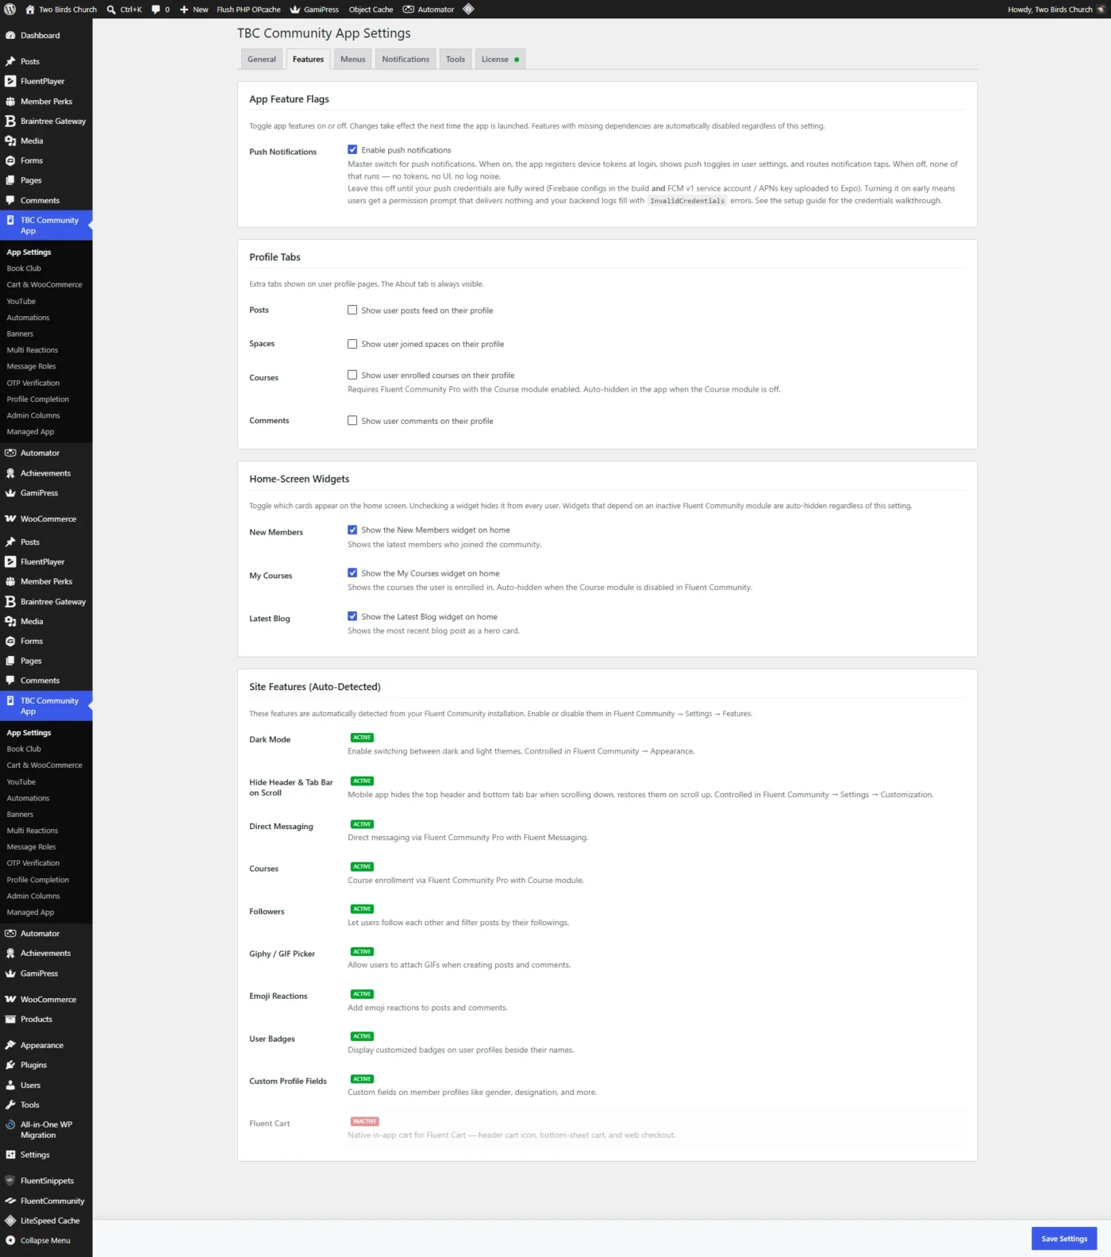Check Show user comments on their profile
This screenshot has height=1257, width=1111.
[352, 420]
